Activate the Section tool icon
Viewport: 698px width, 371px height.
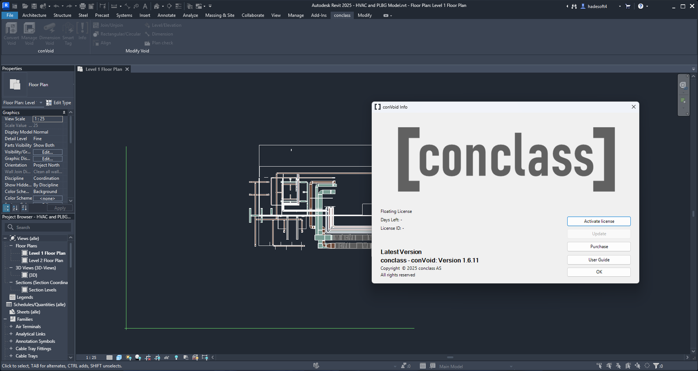click(169, 6)
